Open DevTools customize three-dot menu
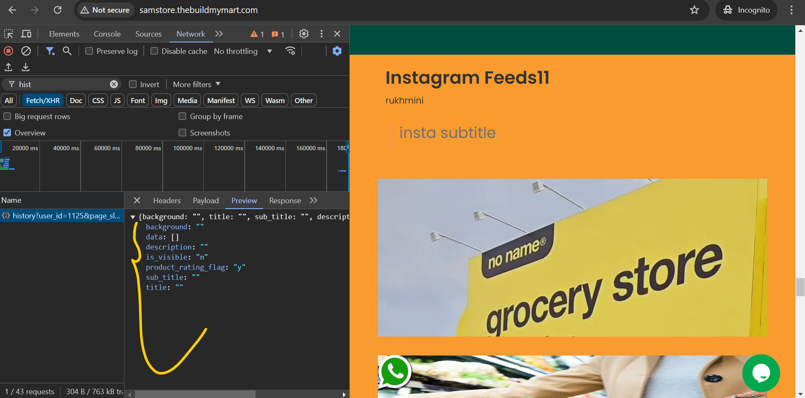 point(322,34)
